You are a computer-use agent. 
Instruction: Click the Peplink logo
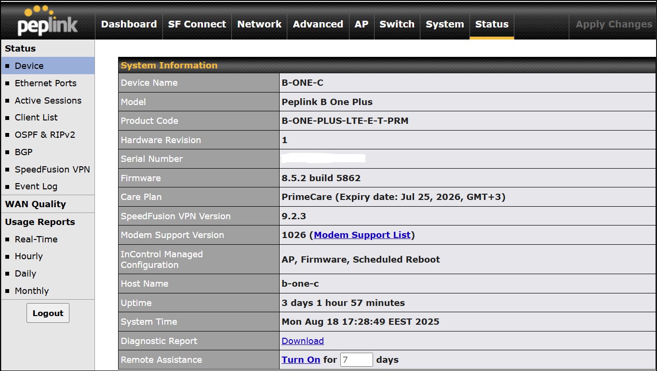47,21
